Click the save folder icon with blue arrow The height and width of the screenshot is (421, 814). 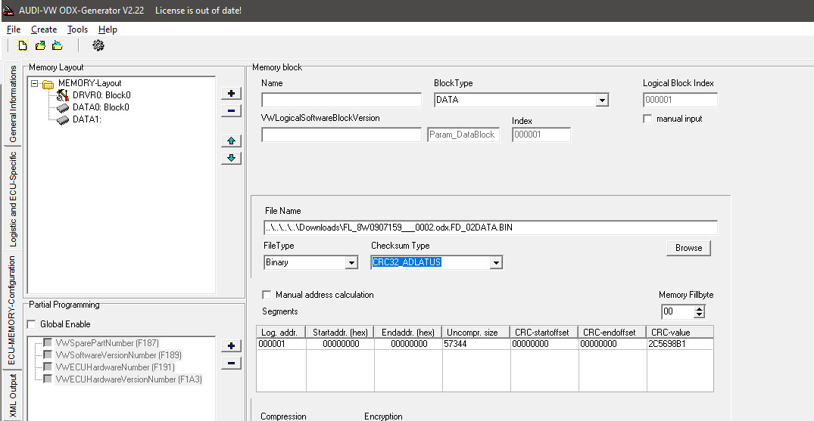coord(57,45)
